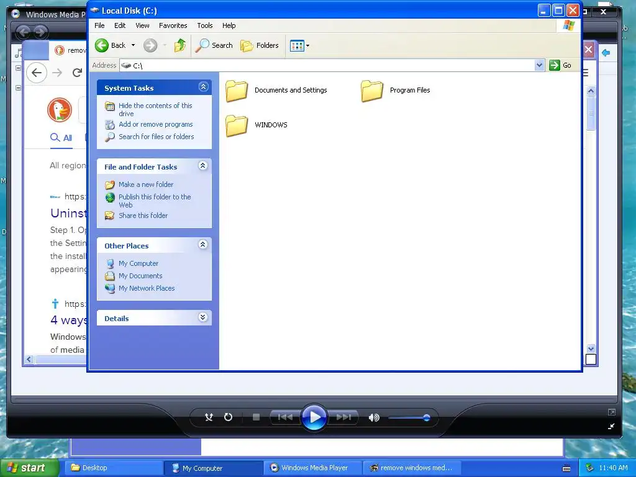
Task: Open the File menu
Action: 99,25
